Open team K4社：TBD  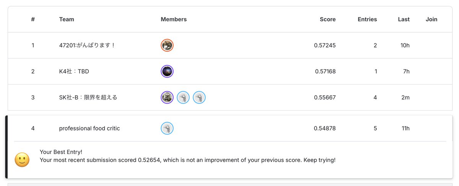tap(74, 72)
